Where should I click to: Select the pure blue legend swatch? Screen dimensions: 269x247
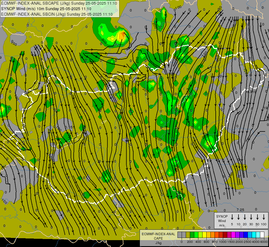coord(245,235)
